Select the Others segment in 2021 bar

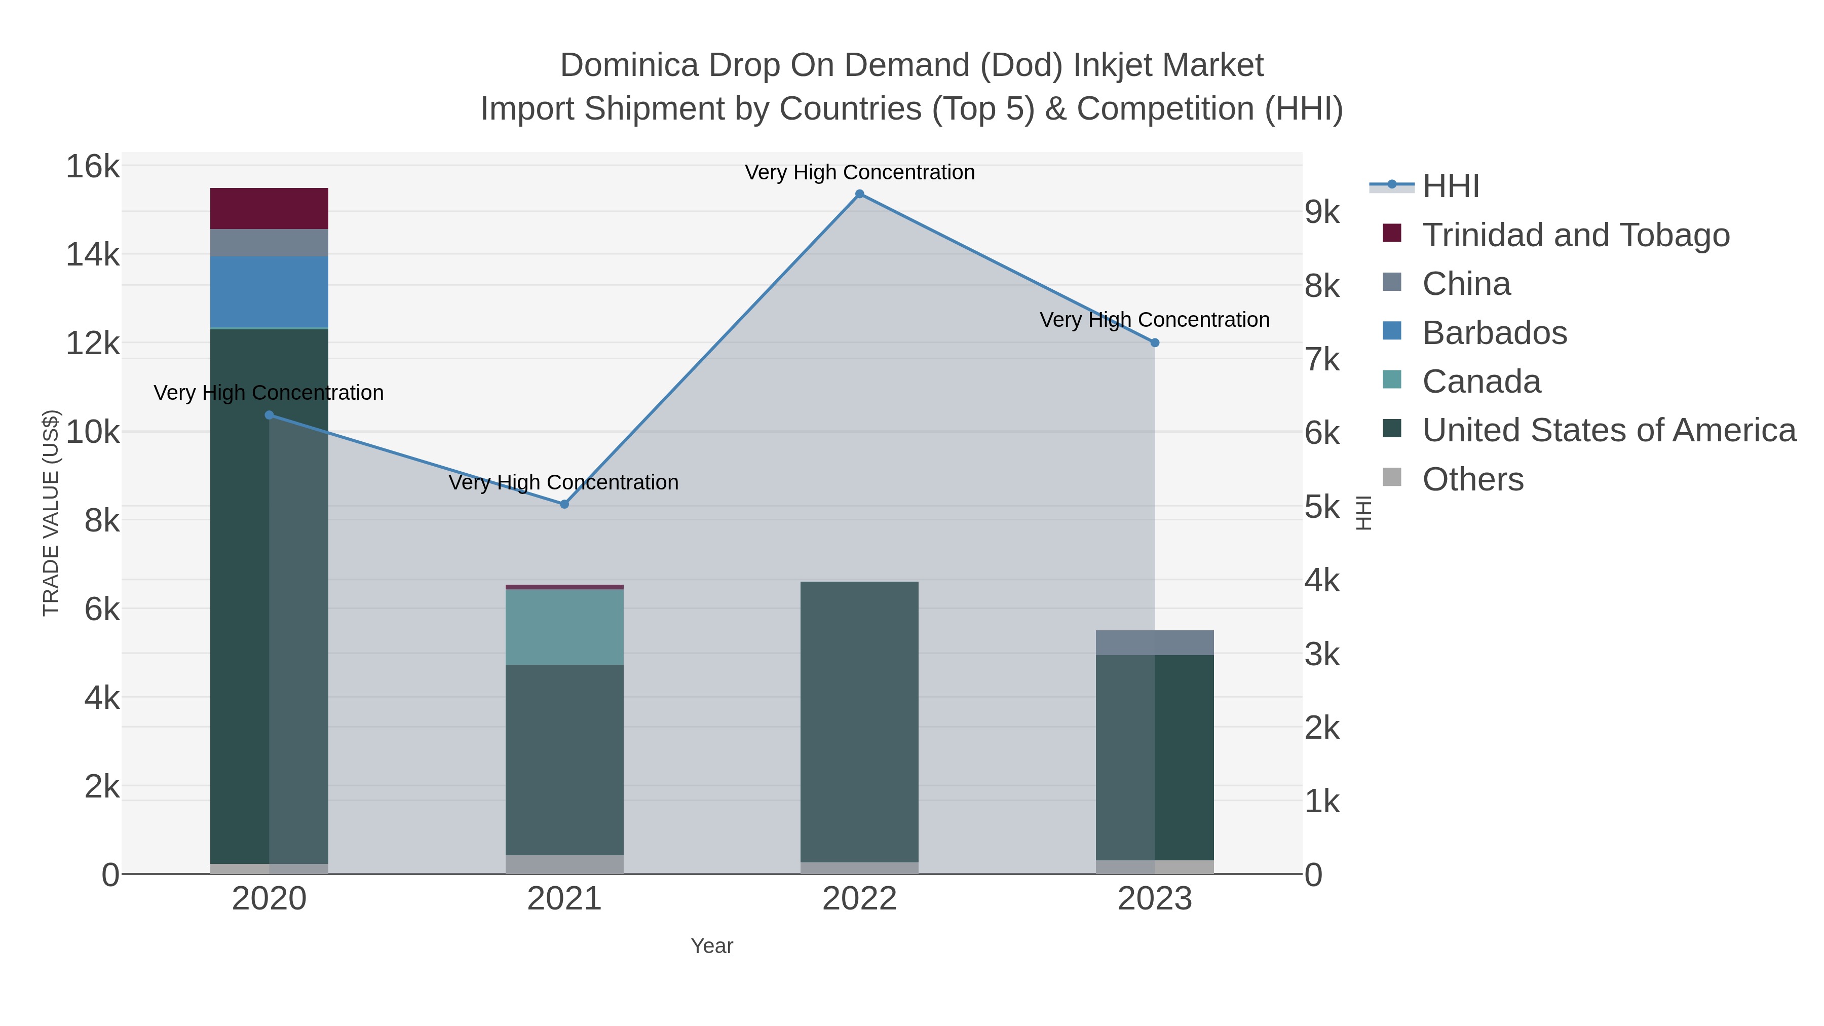[x=564, y=864]
